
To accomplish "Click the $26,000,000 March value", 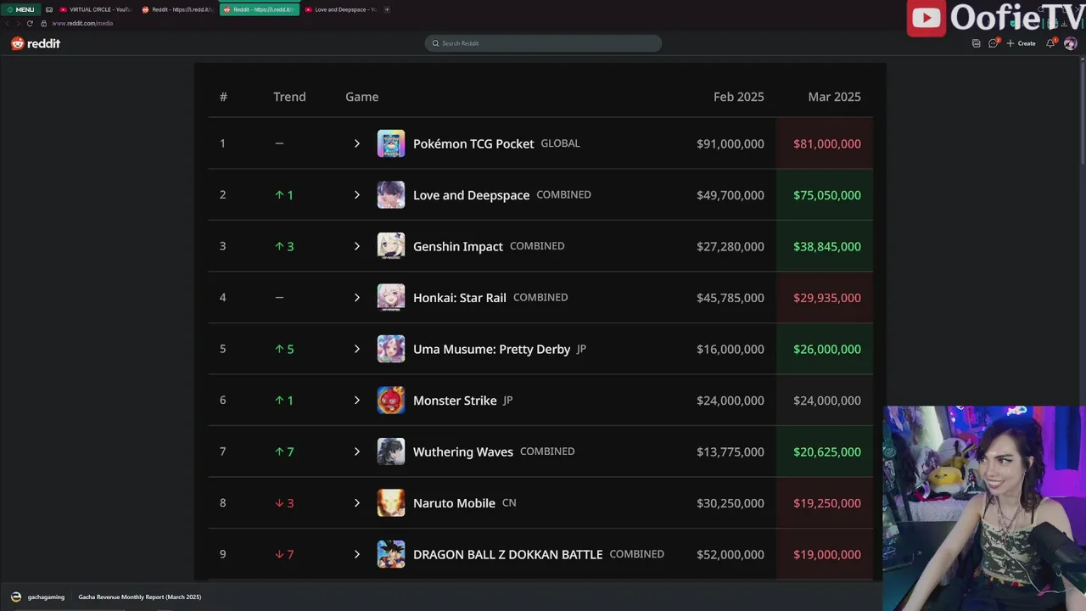I will (827, 349).
